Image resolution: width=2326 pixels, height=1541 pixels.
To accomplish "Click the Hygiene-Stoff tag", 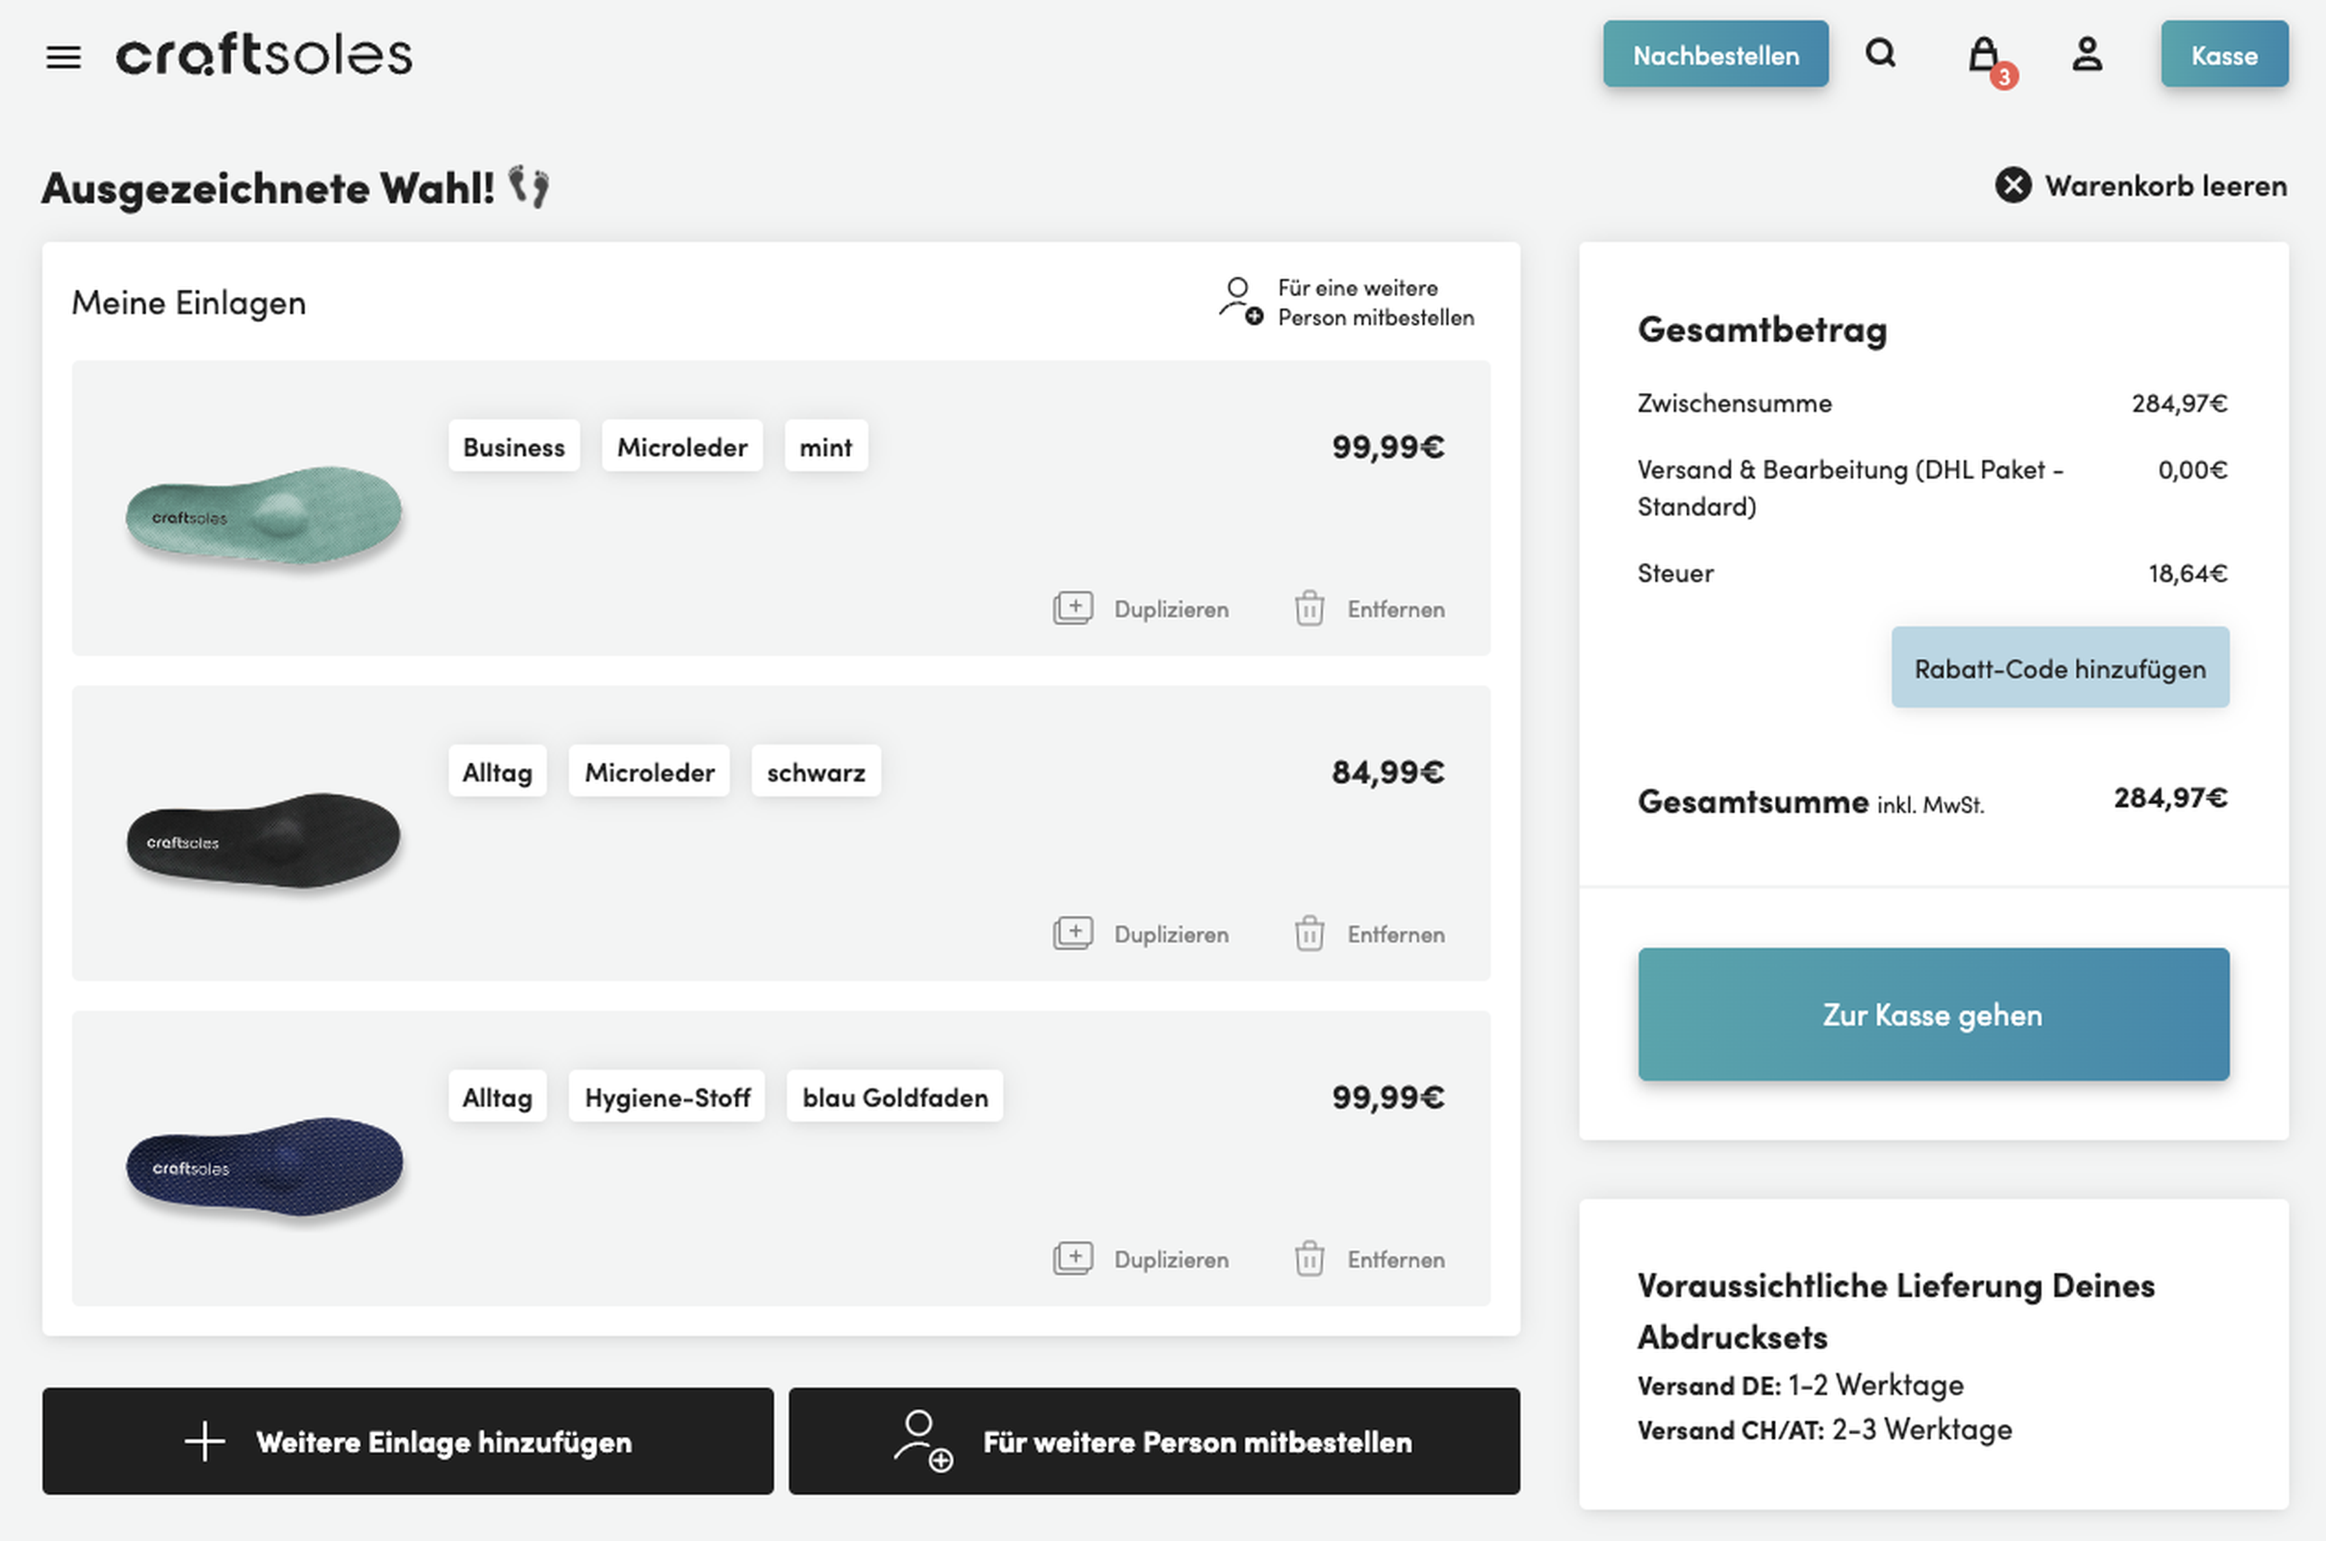I will click(x=668, y=1098).
